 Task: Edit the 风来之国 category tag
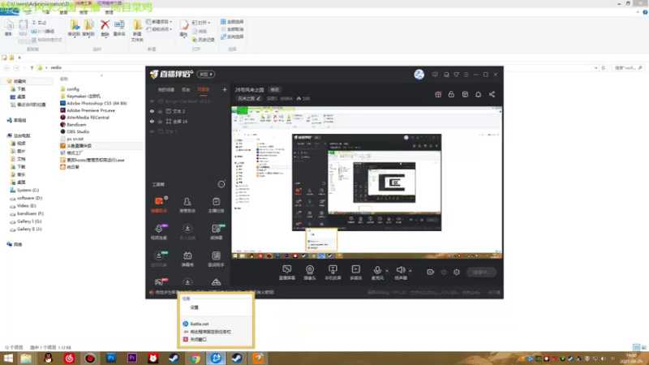coord(249,98)
